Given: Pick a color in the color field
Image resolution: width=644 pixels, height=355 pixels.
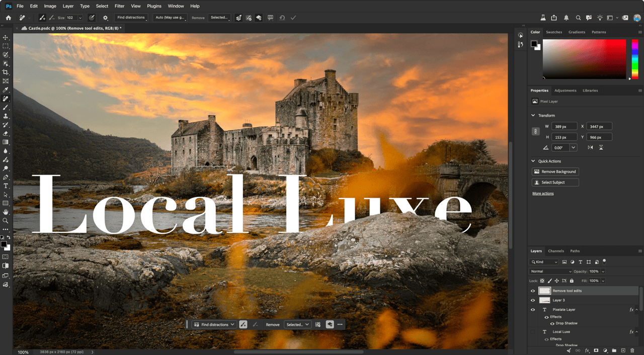Looking at the screenshot, I should pyautogui.click(x=584, y=59).
